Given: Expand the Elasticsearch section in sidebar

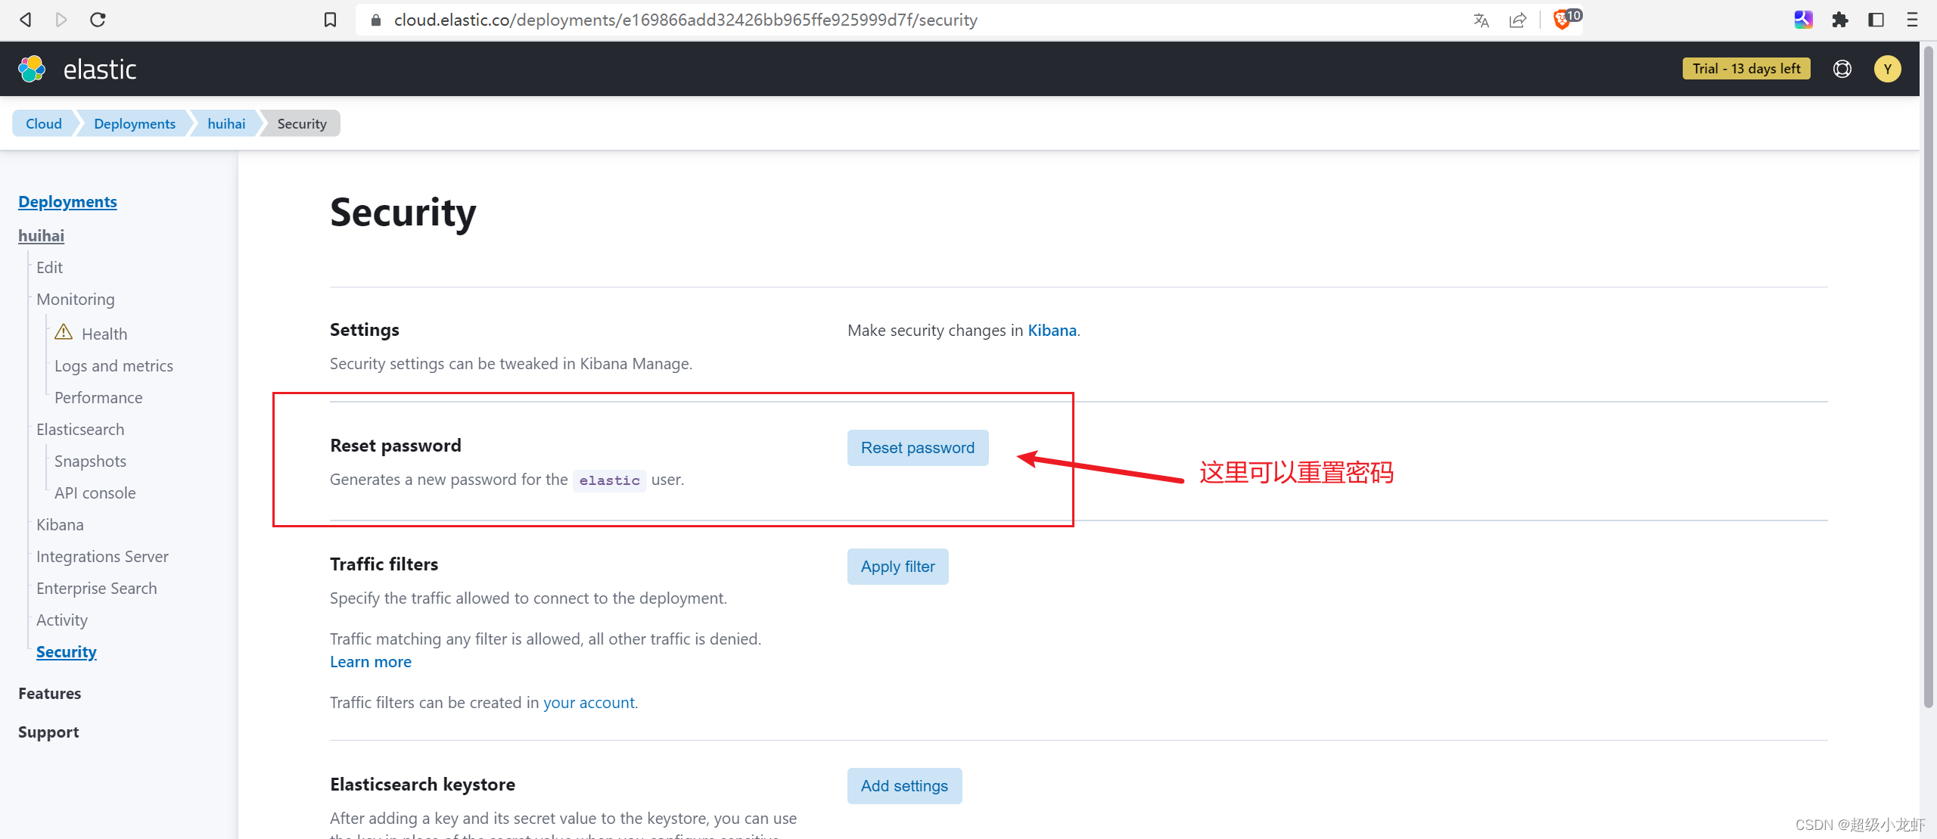Looking at the screenshot, I should click(79, 427).
